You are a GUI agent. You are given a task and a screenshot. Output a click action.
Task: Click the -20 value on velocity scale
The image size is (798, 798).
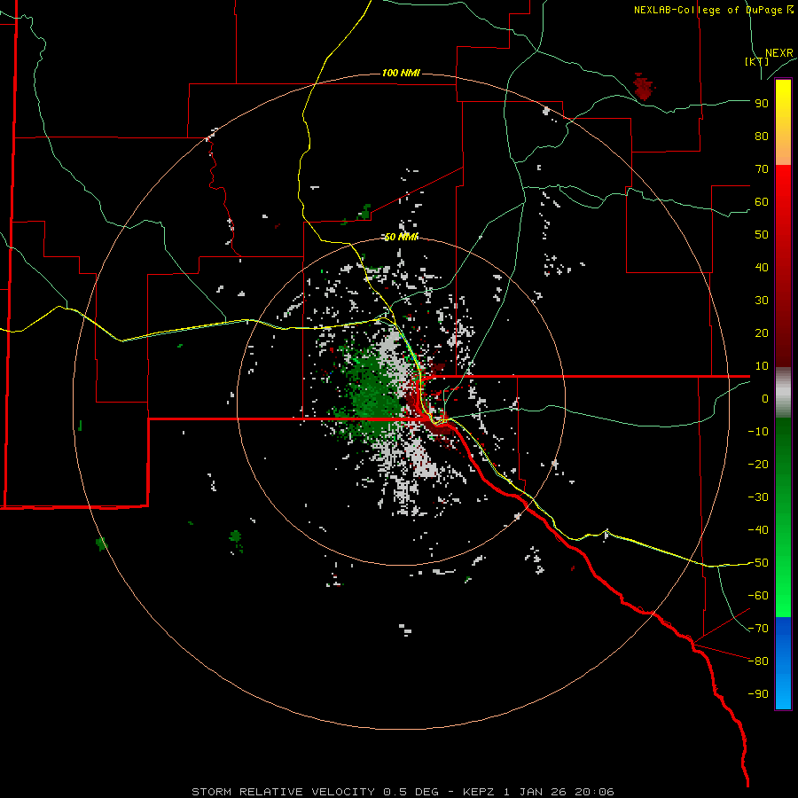coord(758,464)
